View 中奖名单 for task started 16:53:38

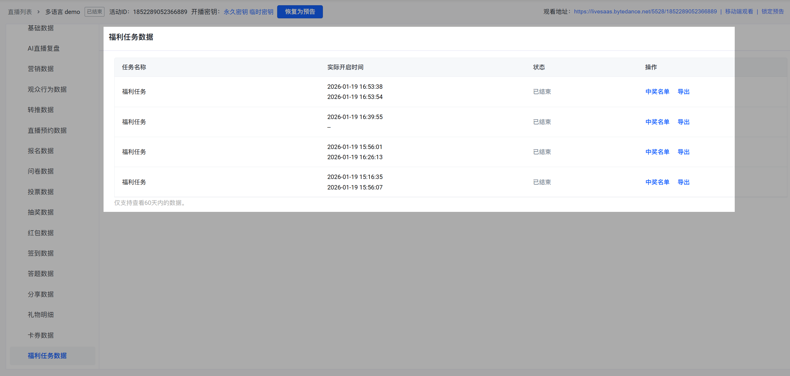tap(657, 91)
